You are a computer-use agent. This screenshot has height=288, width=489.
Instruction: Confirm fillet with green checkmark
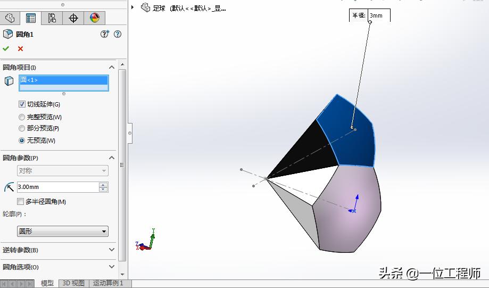(x=6, y=48)
